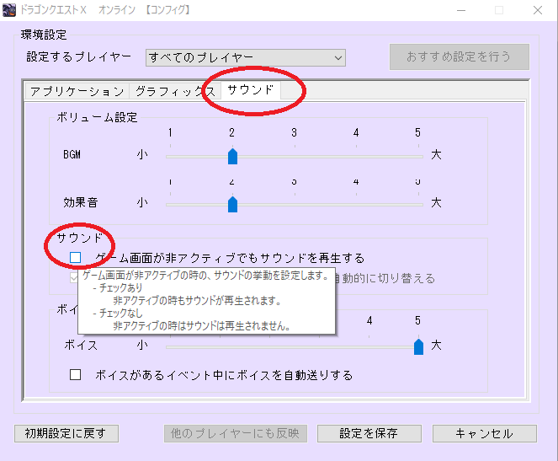Click the BGM volume slider thumb
The height and width of the screenshot is (461, 558).
(x=233, y=157)
